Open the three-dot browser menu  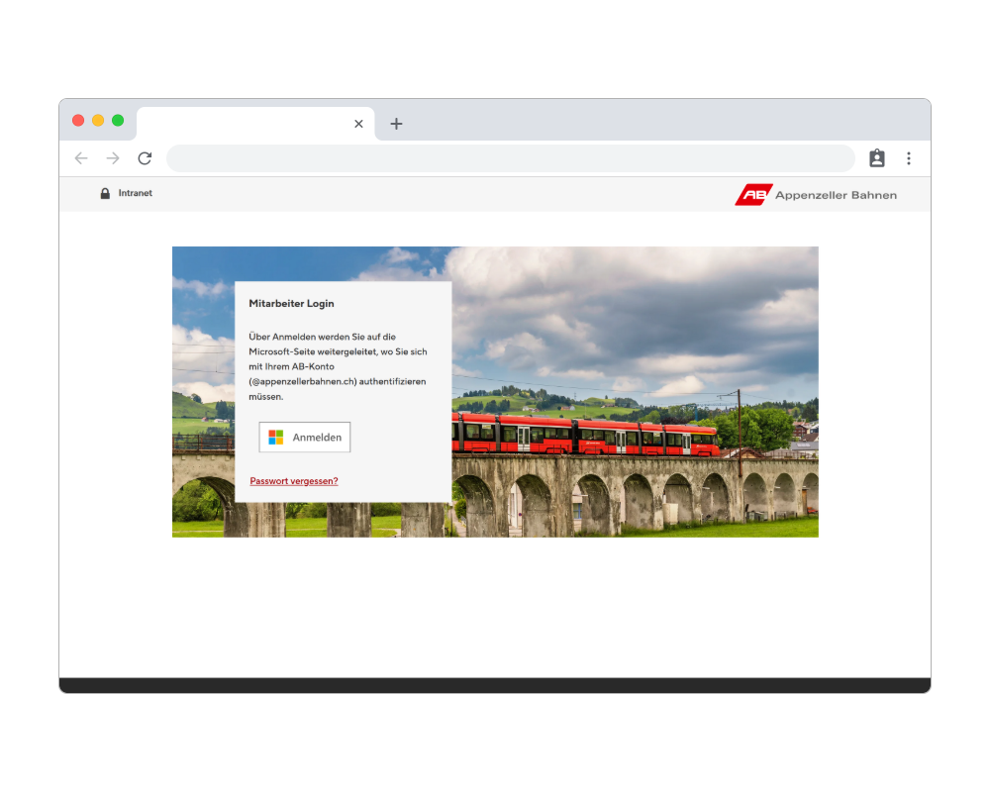pyautogui.click(x=908, y=158)
